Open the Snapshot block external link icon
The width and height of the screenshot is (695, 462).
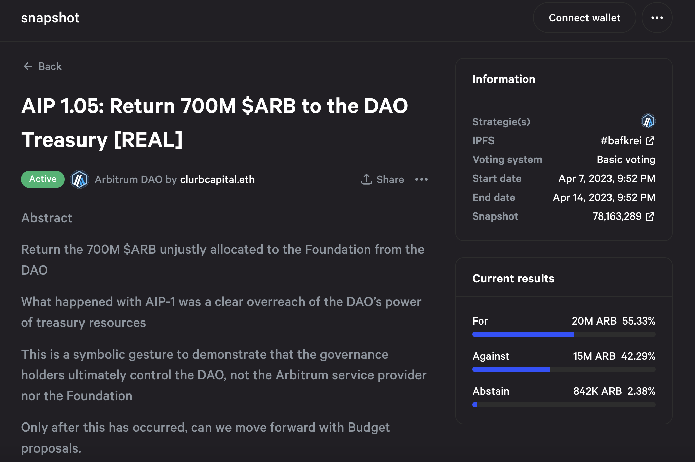(x=650, y=216)
